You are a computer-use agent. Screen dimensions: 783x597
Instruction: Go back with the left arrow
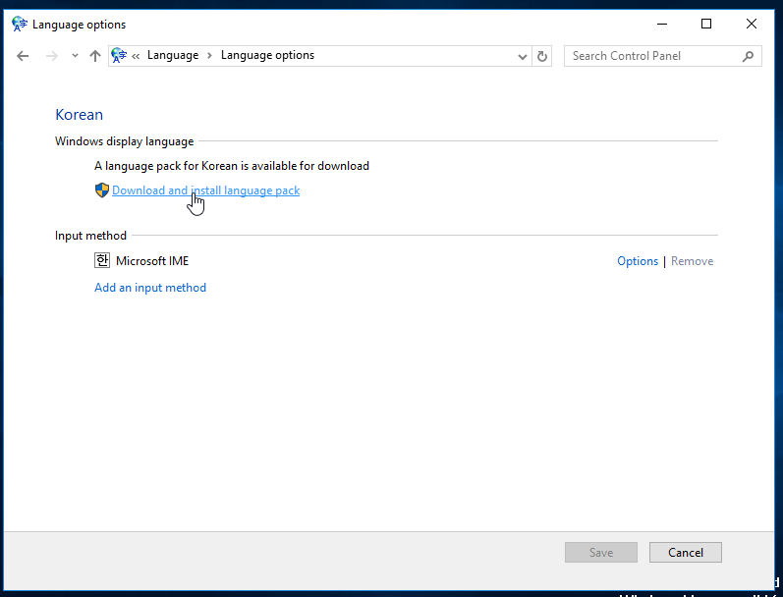click(x=23, y=56)
